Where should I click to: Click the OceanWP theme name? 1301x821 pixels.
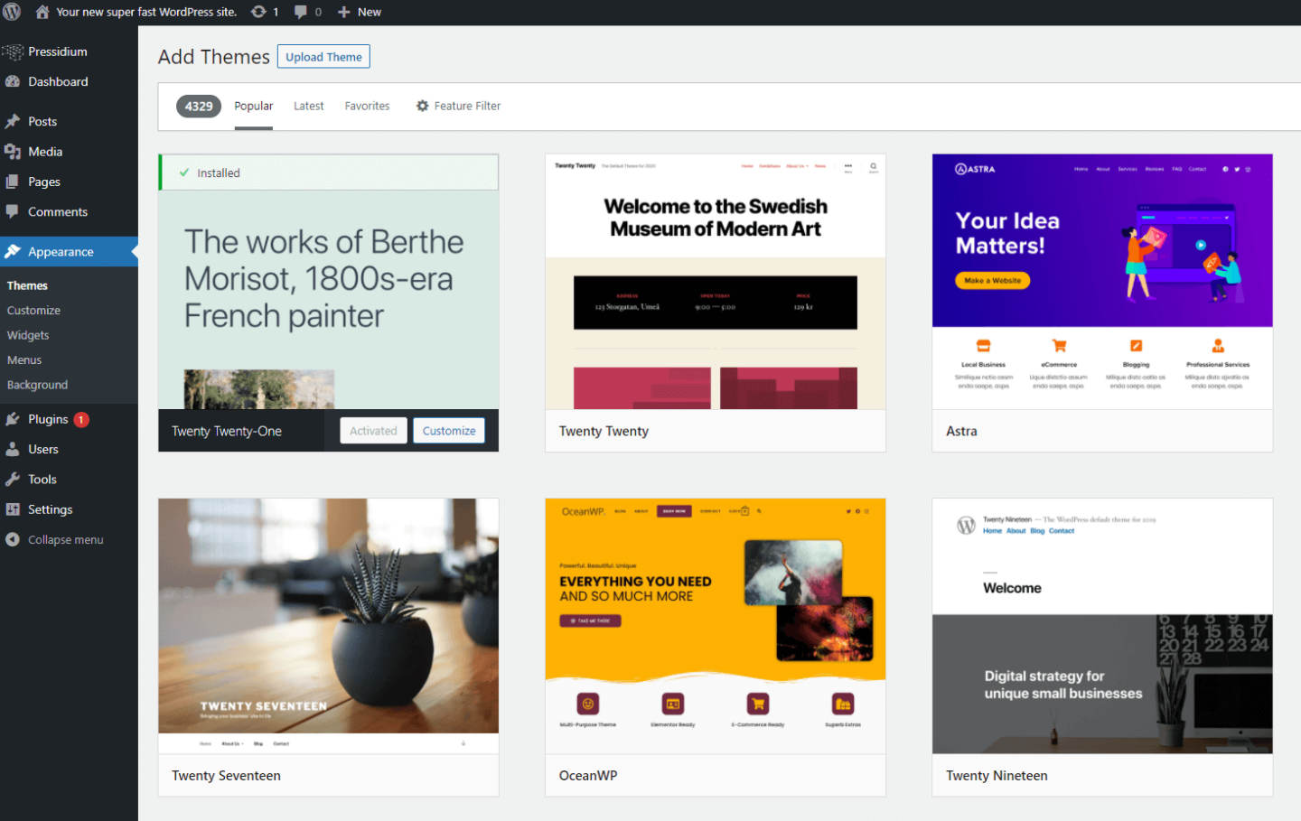click(x=588, y=775)
